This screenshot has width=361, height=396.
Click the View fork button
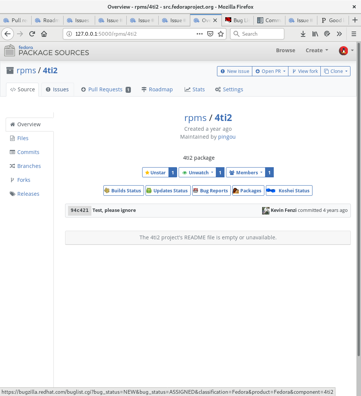click(305, 71)
